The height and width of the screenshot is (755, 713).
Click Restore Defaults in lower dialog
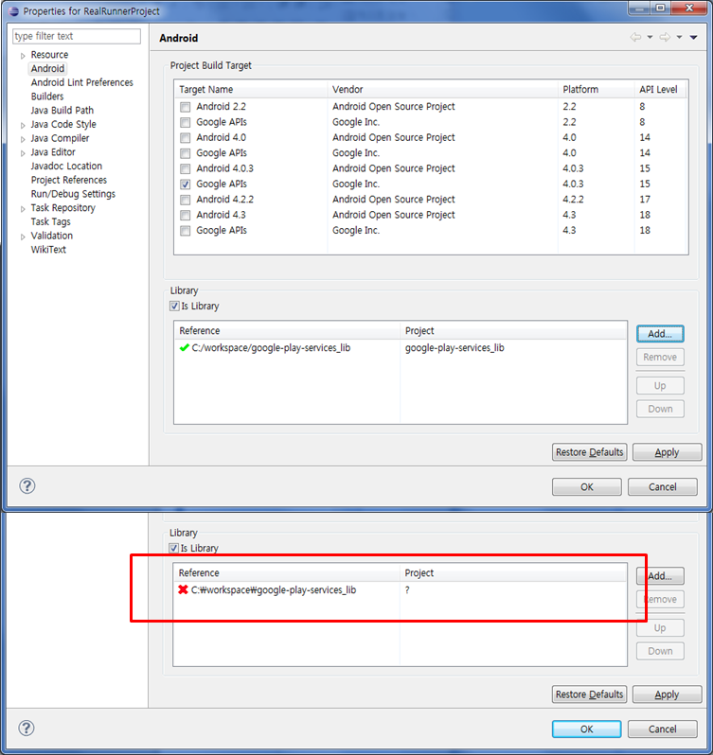tap(589, 694)
